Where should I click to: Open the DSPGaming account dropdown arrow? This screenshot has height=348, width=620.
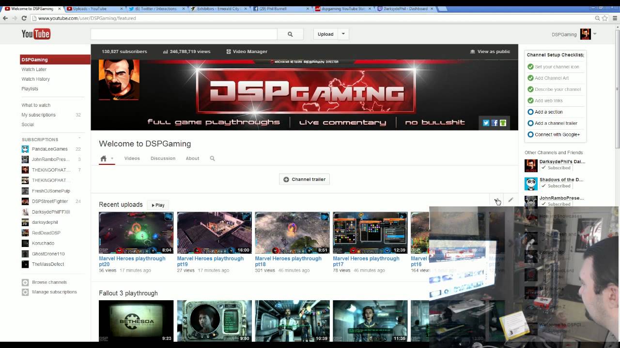click(x=595, y=34)
